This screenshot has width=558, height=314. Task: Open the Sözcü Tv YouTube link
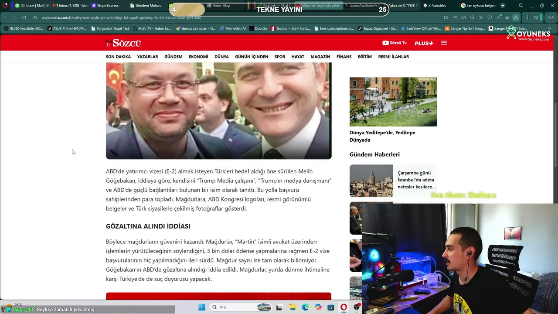tap(395, 43)
